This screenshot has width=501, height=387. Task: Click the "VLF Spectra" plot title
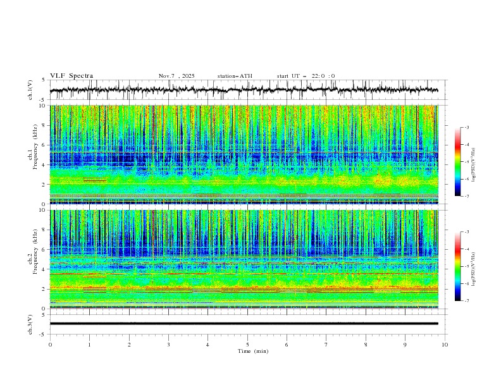point(71,76)
